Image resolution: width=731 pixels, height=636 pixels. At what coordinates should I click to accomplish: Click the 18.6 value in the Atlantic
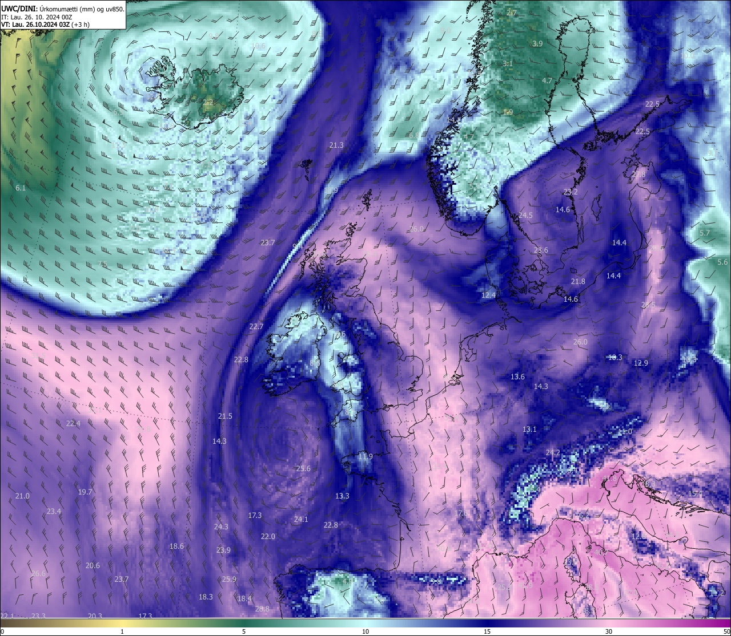click(176, 546)
